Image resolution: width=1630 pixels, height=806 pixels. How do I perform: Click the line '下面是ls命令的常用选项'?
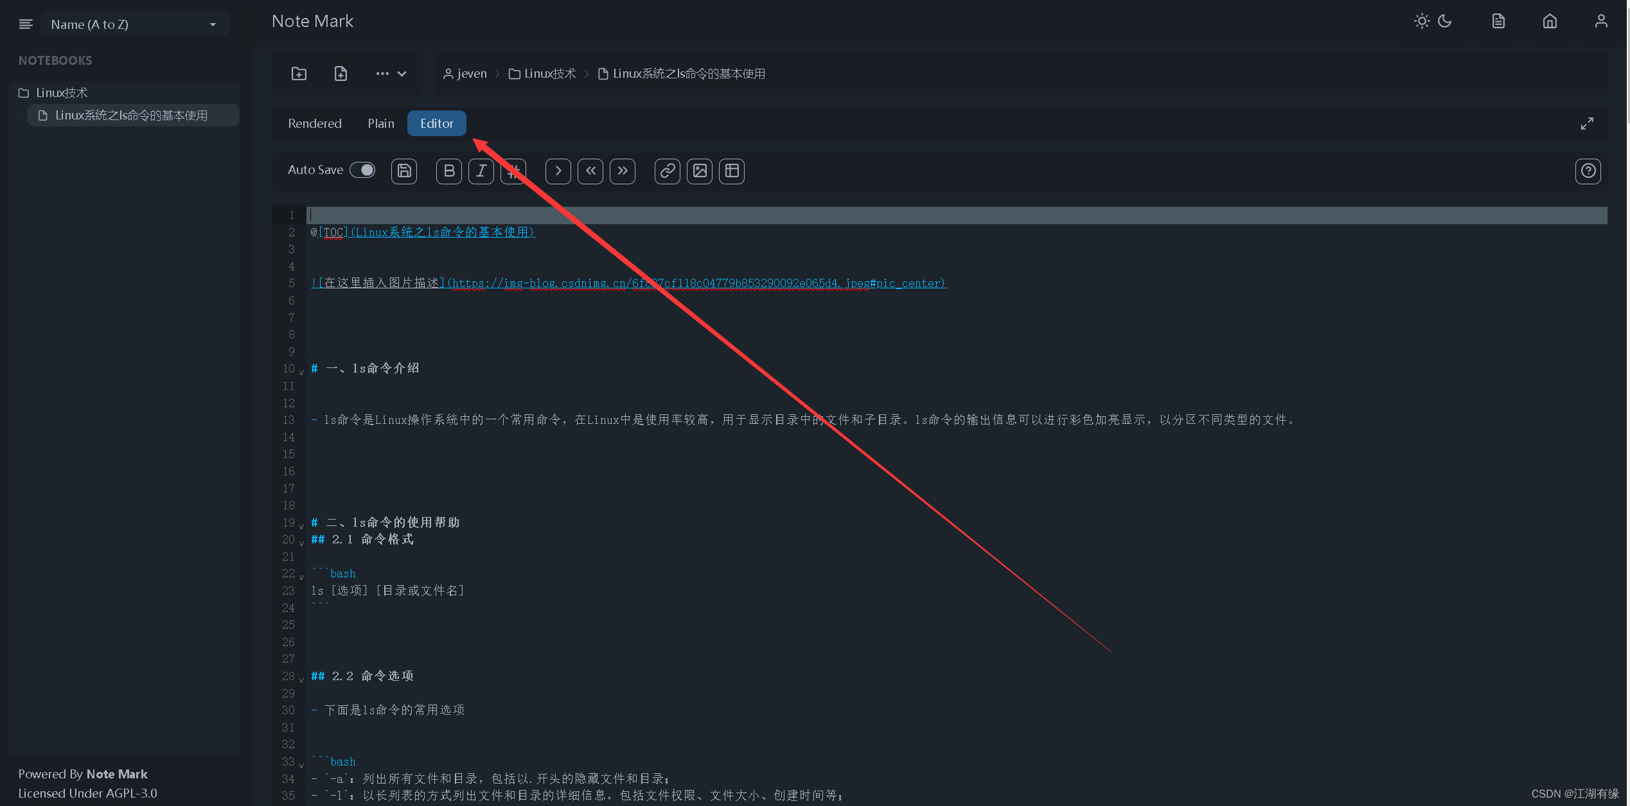(x=394, y=710)
